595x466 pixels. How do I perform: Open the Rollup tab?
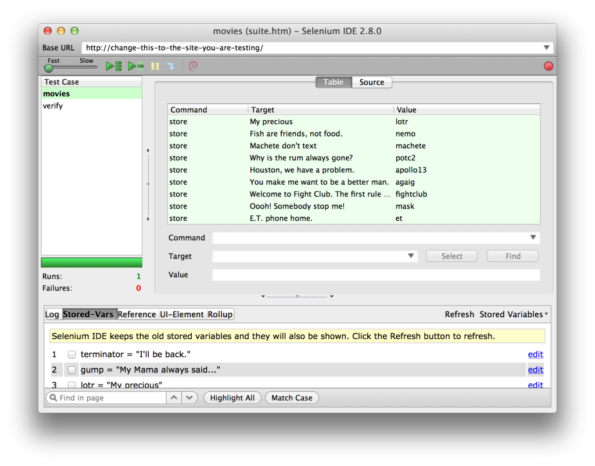tap(220, 314)
